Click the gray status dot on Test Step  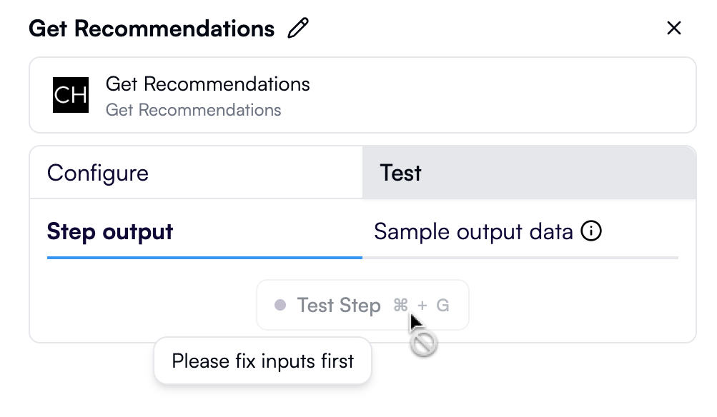[x=280, y=306]
